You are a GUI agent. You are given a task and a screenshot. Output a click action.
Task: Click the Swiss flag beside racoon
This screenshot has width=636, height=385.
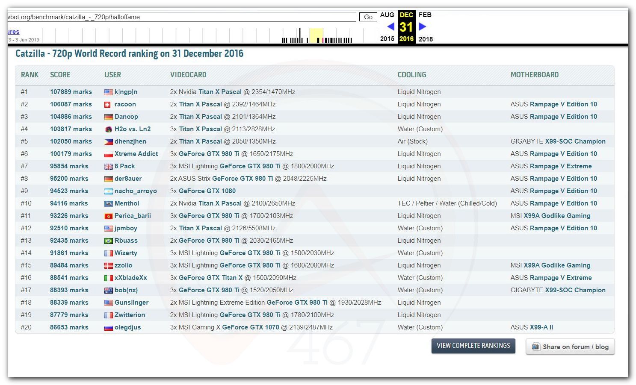(108, 104)
